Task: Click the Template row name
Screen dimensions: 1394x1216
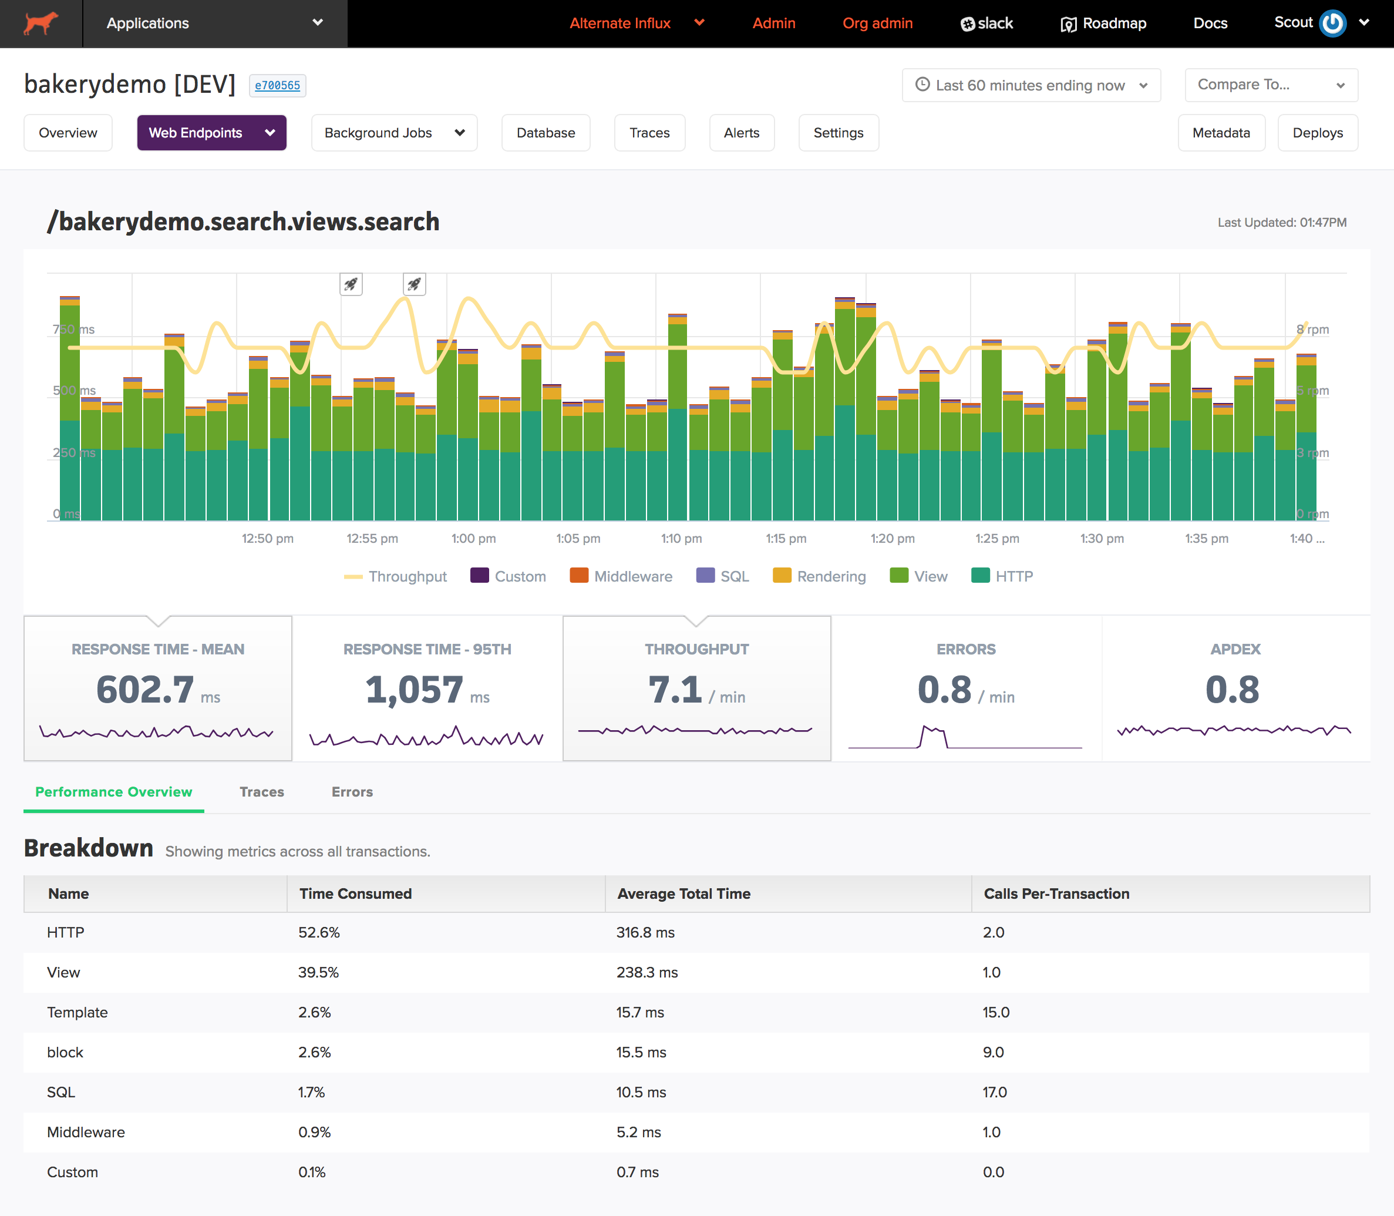Action: 78,1012
